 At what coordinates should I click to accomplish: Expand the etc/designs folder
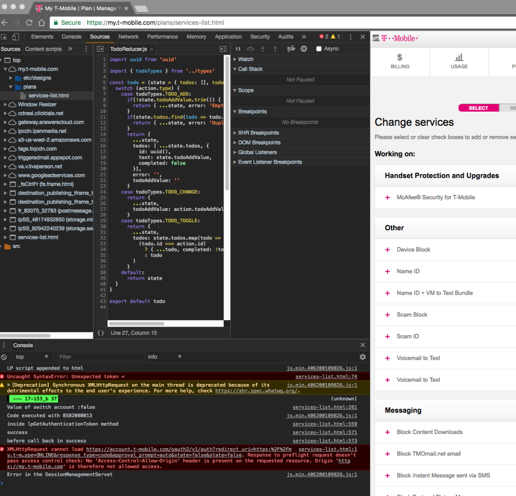click(x=11, y=78)
